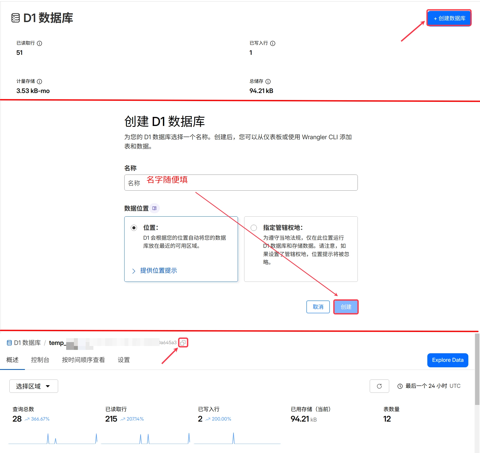Confirm creation with the 创建 button
This screenshot has width=480, height=453.
coord(346,307)
